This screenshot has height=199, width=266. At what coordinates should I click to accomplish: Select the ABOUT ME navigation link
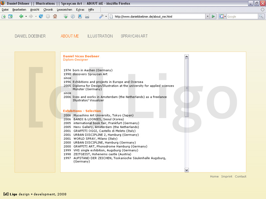(70, 36)
